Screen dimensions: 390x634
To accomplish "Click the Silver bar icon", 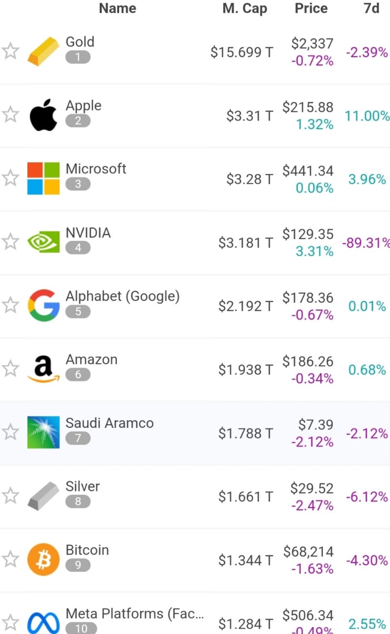I will (x=43, y=496).
